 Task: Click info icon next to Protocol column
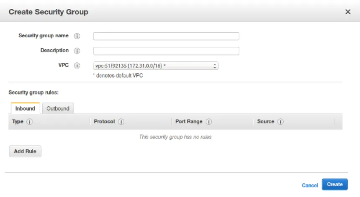click(121, 122)
